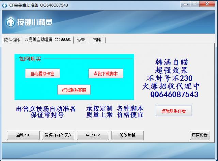The image size is (218, 161).
Task: Click 点我联系作者 button
Action: (x=174, y=111)
